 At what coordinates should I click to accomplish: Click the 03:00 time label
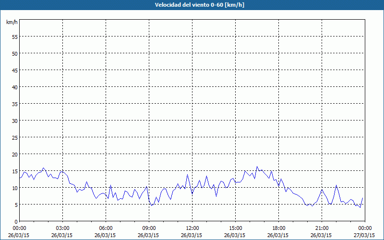click(x=63, y=228)
